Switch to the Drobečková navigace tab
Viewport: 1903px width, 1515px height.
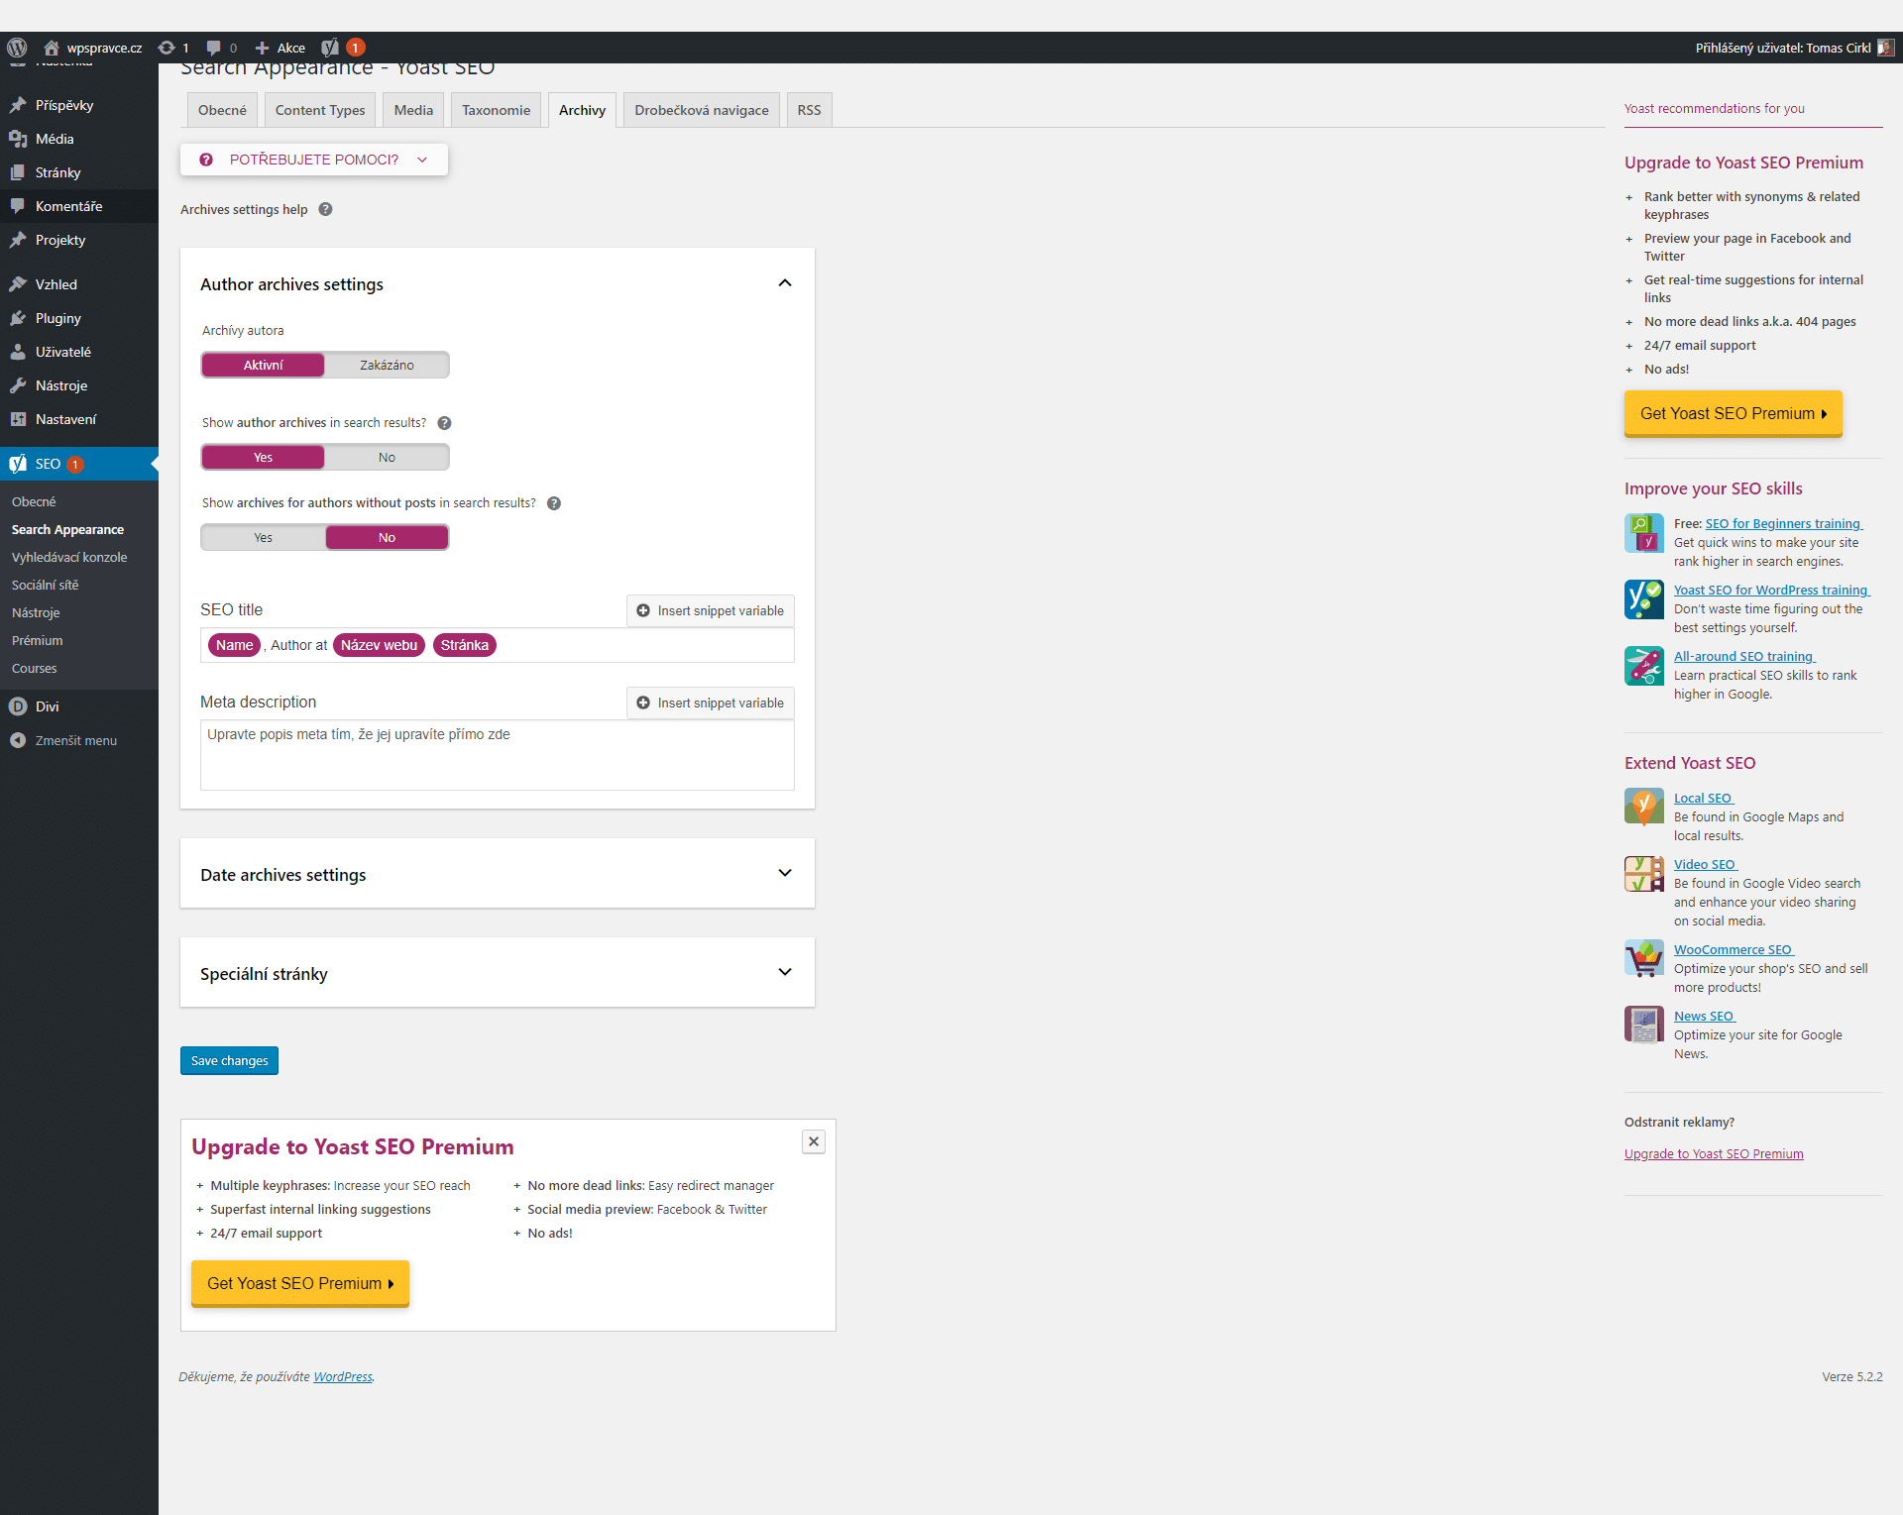click(702, 110)
